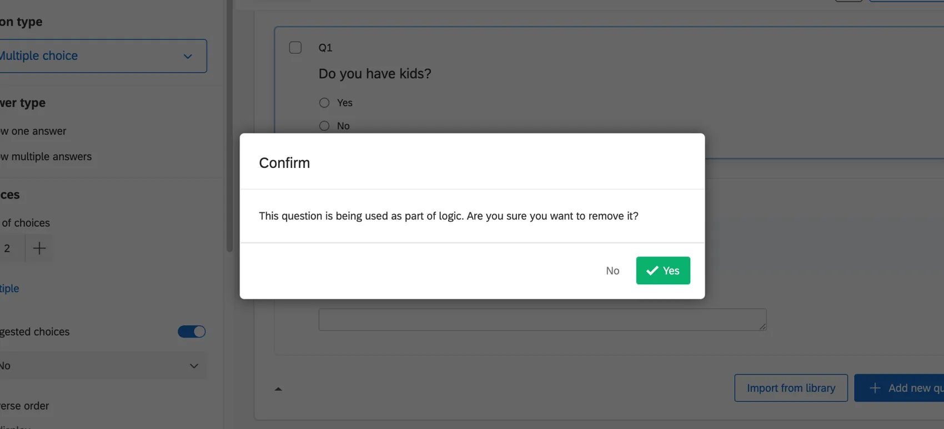
Task: Select the No radio option under Q1
Action: 324,126
